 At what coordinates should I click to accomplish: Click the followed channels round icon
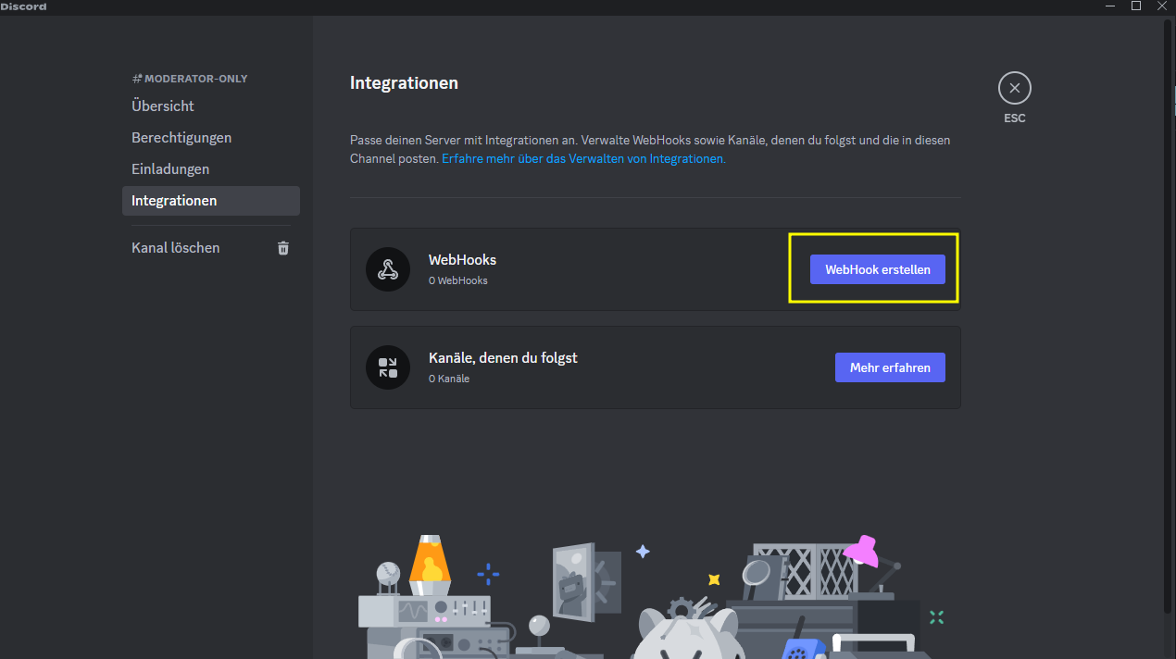pyautogui.click(x=388, y=367)
